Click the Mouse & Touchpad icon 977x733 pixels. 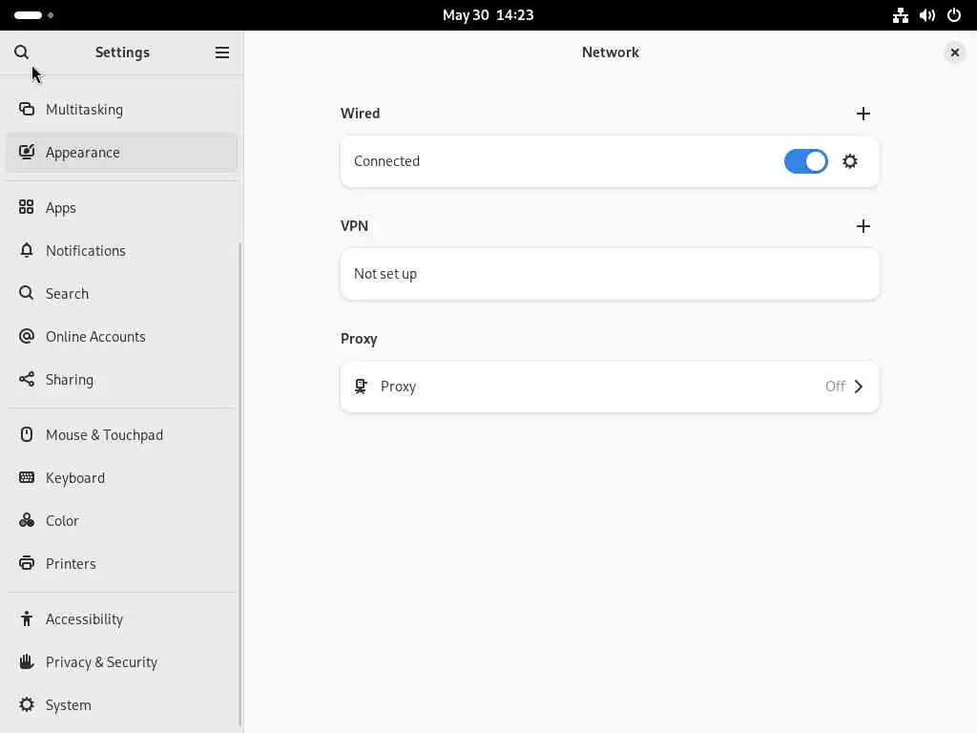pos(26,434)
